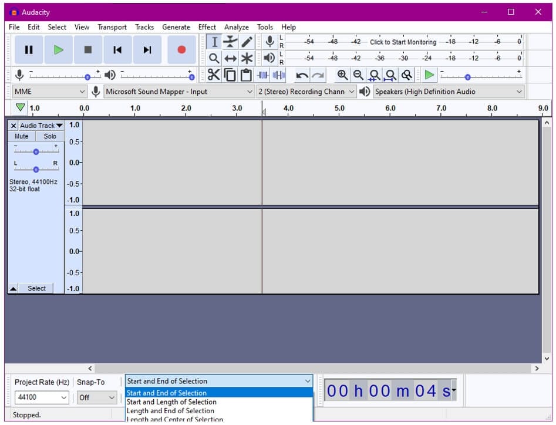
Task: Open the Transport menu
Action: point(112,27)
